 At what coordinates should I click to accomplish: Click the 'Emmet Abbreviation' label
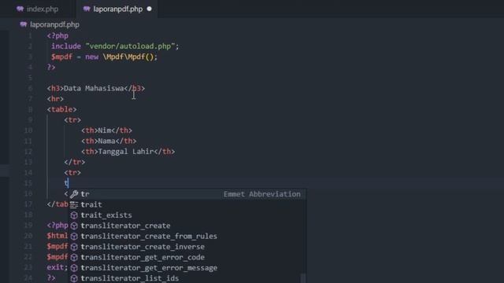coord(262,194)
